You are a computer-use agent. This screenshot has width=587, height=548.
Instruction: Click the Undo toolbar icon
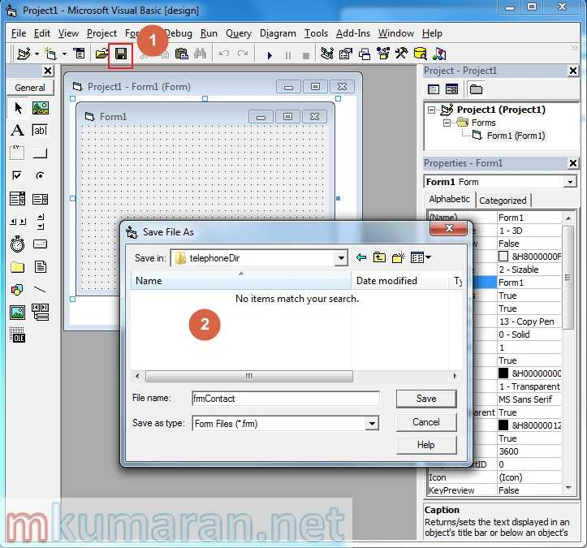tap(224, 54)
